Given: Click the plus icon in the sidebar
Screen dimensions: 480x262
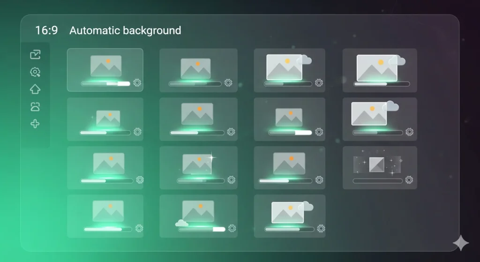Looking at the screenshot, I should [35, 124].
